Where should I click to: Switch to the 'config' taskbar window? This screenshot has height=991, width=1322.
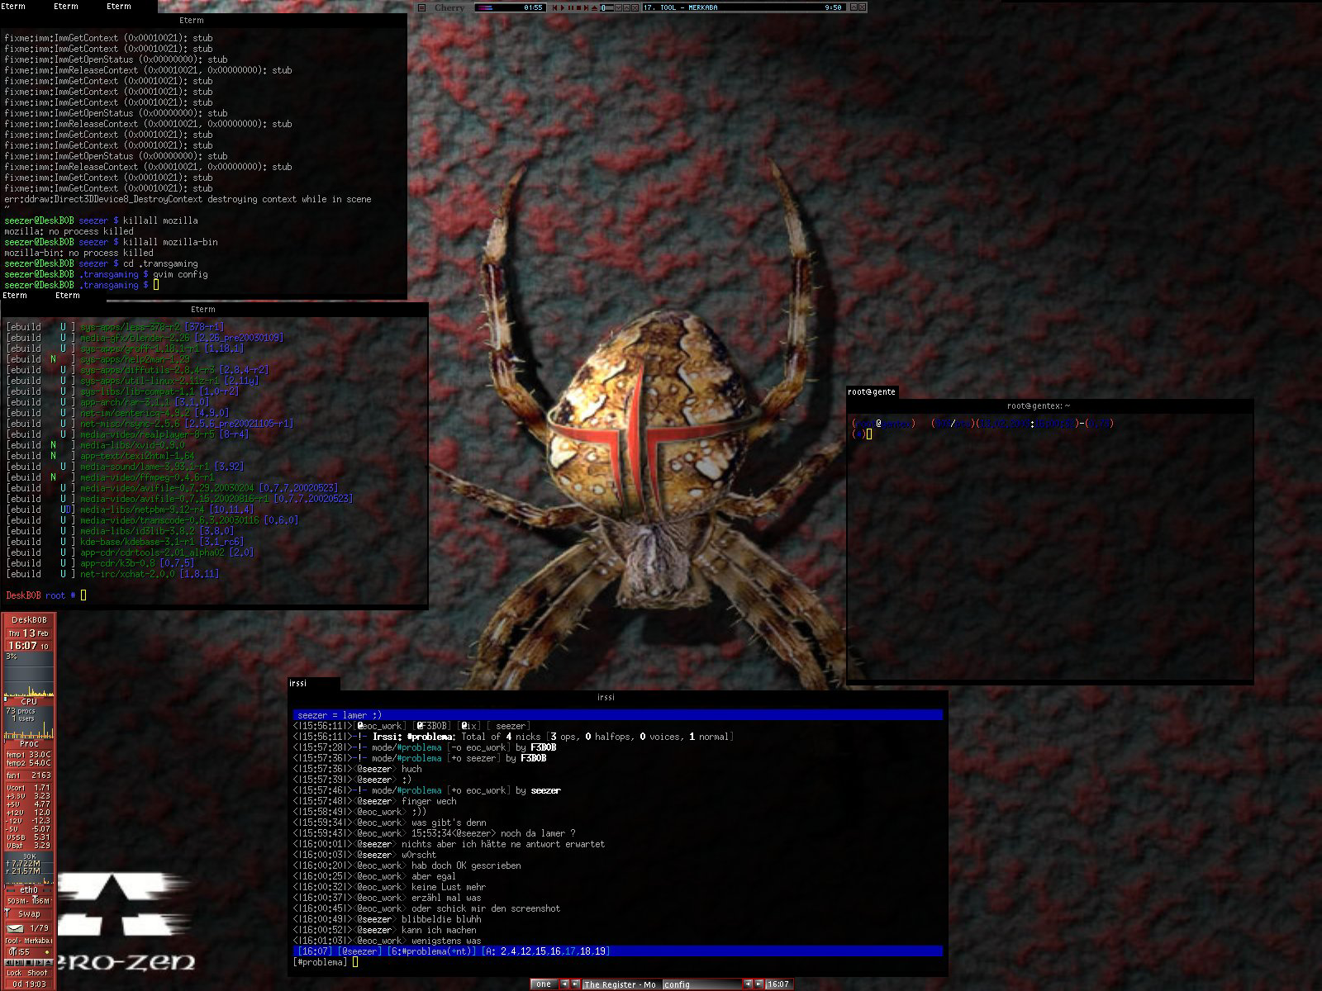(x=702, y=984)
